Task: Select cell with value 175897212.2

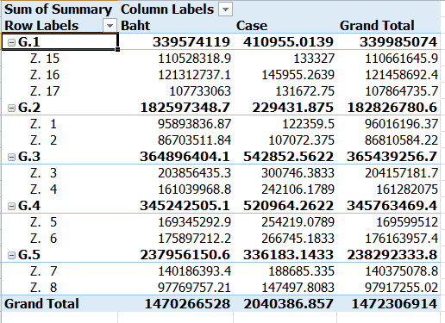Action: pos(195,239)
